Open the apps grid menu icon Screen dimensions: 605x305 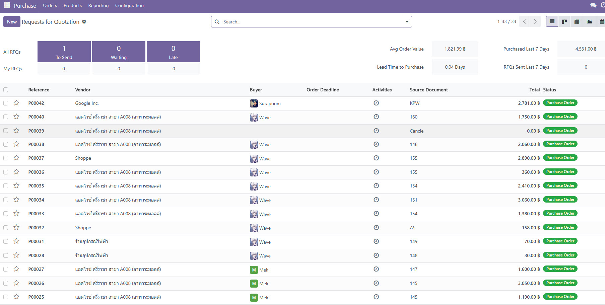(7, 5)
